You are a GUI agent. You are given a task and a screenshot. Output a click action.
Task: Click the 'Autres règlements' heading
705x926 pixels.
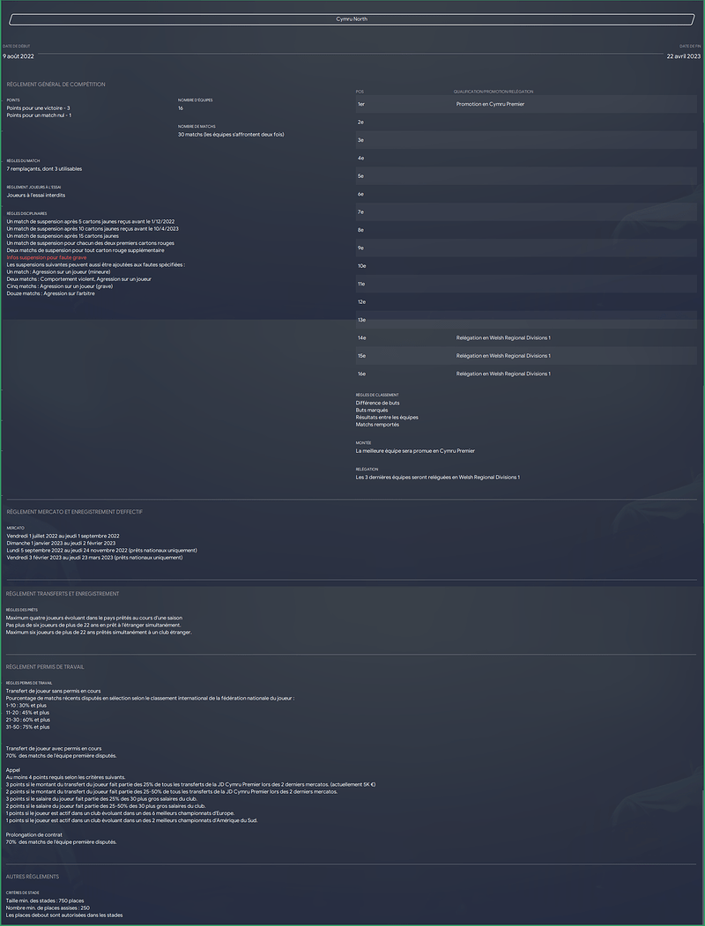(x=33, y=877)
